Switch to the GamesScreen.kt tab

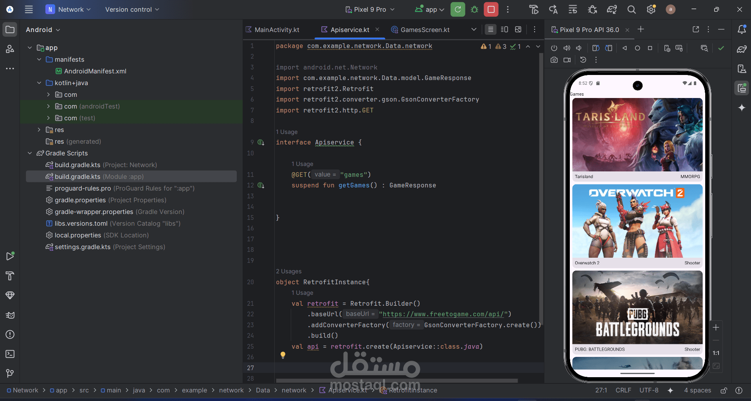tap(421, 30)
